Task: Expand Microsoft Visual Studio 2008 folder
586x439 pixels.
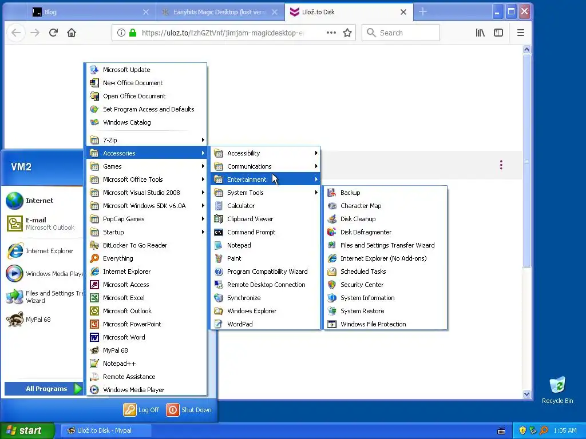Action: coord(146,193)
